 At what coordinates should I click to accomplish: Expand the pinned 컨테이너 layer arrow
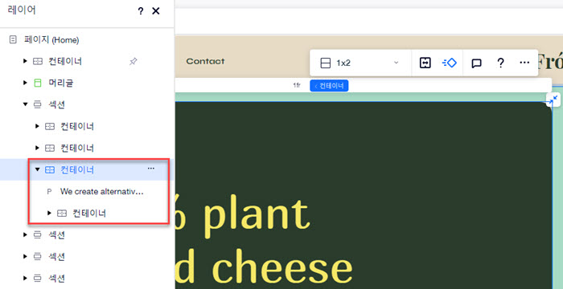[25, 61]
